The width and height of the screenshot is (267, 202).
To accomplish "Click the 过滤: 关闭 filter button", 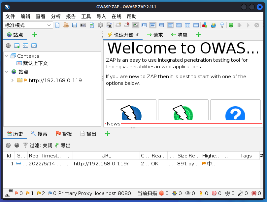I will [38, 145].
